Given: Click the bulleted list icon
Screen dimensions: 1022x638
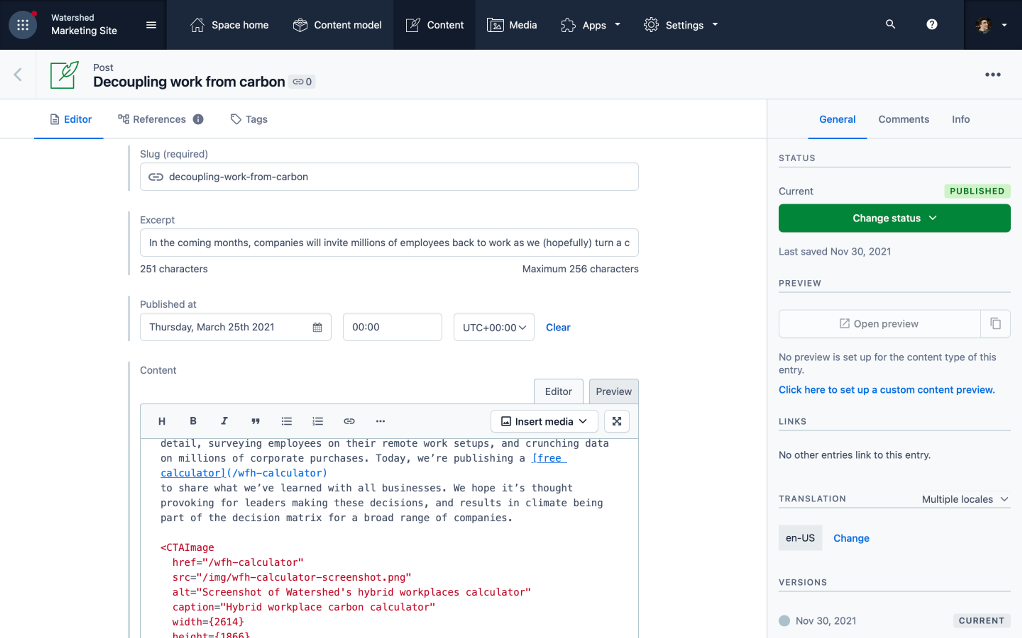Looking at the screenshot, I should coord(287,421).
